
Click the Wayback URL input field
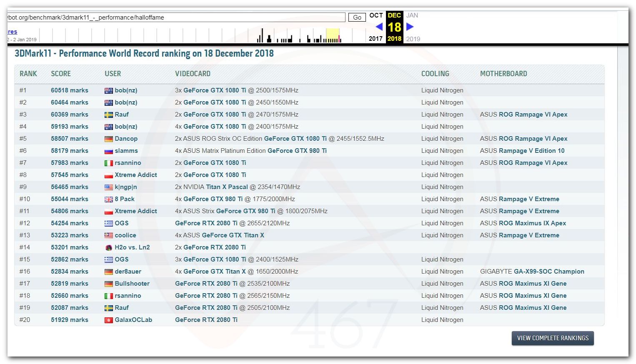[x=175, y=17]
